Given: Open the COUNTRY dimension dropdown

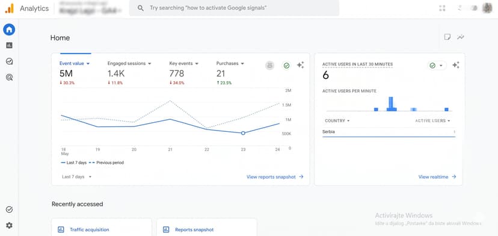Looking at the screenshot, I should pyautogui.click(x=337, y=121).
